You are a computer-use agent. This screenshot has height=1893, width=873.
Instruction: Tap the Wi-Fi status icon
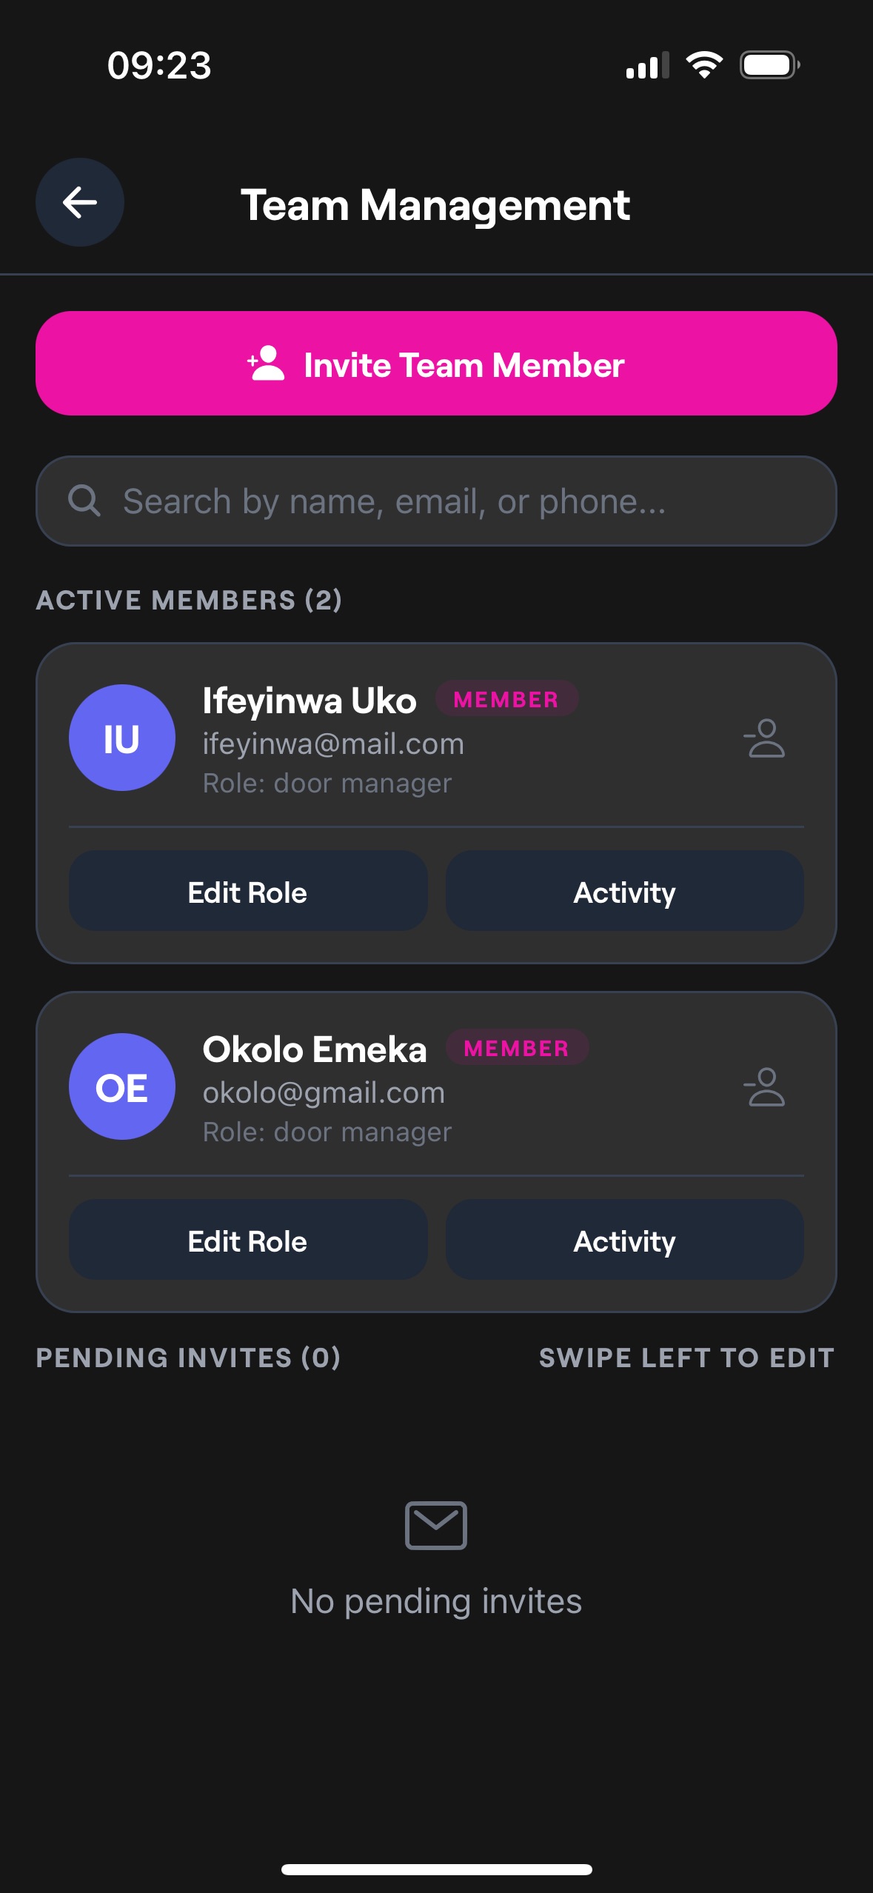click(x=704, y=65)
